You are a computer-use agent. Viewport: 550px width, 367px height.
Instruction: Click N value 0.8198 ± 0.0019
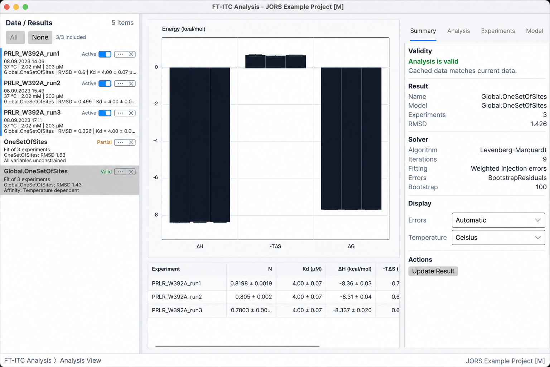click(x=251, y=283)
